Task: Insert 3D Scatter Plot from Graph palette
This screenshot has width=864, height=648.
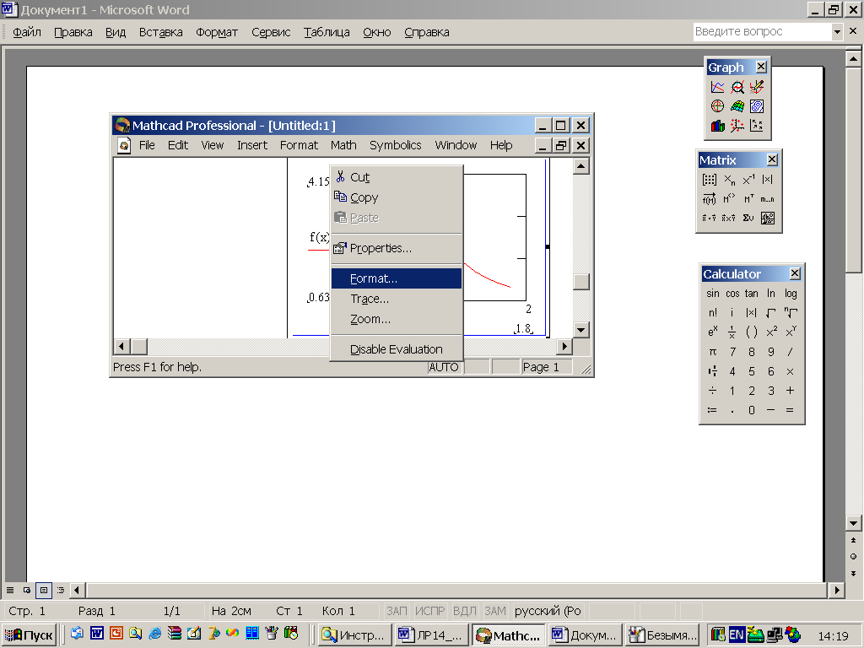Action: tap(737, 126)
